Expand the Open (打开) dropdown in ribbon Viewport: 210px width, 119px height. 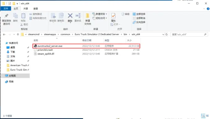coord(115,24)
